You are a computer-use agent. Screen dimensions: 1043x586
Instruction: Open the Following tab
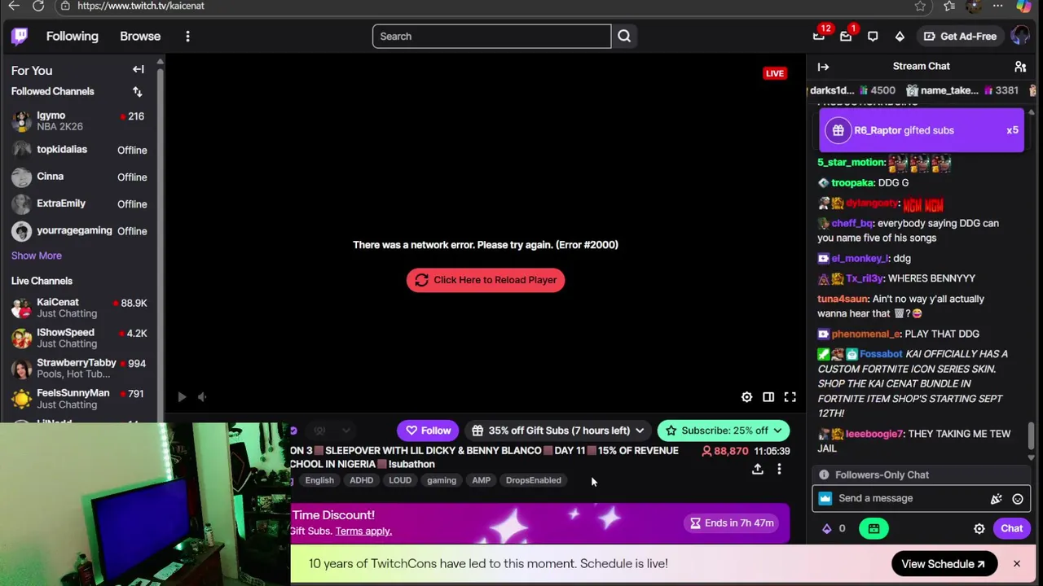pos(72,36)
